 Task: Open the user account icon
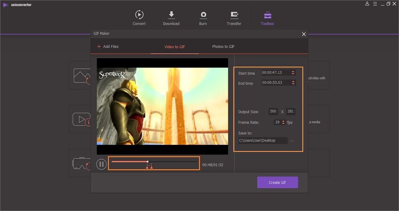coord(367,4)
